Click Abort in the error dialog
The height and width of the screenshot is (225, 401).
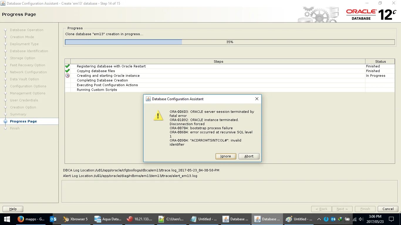249,156
